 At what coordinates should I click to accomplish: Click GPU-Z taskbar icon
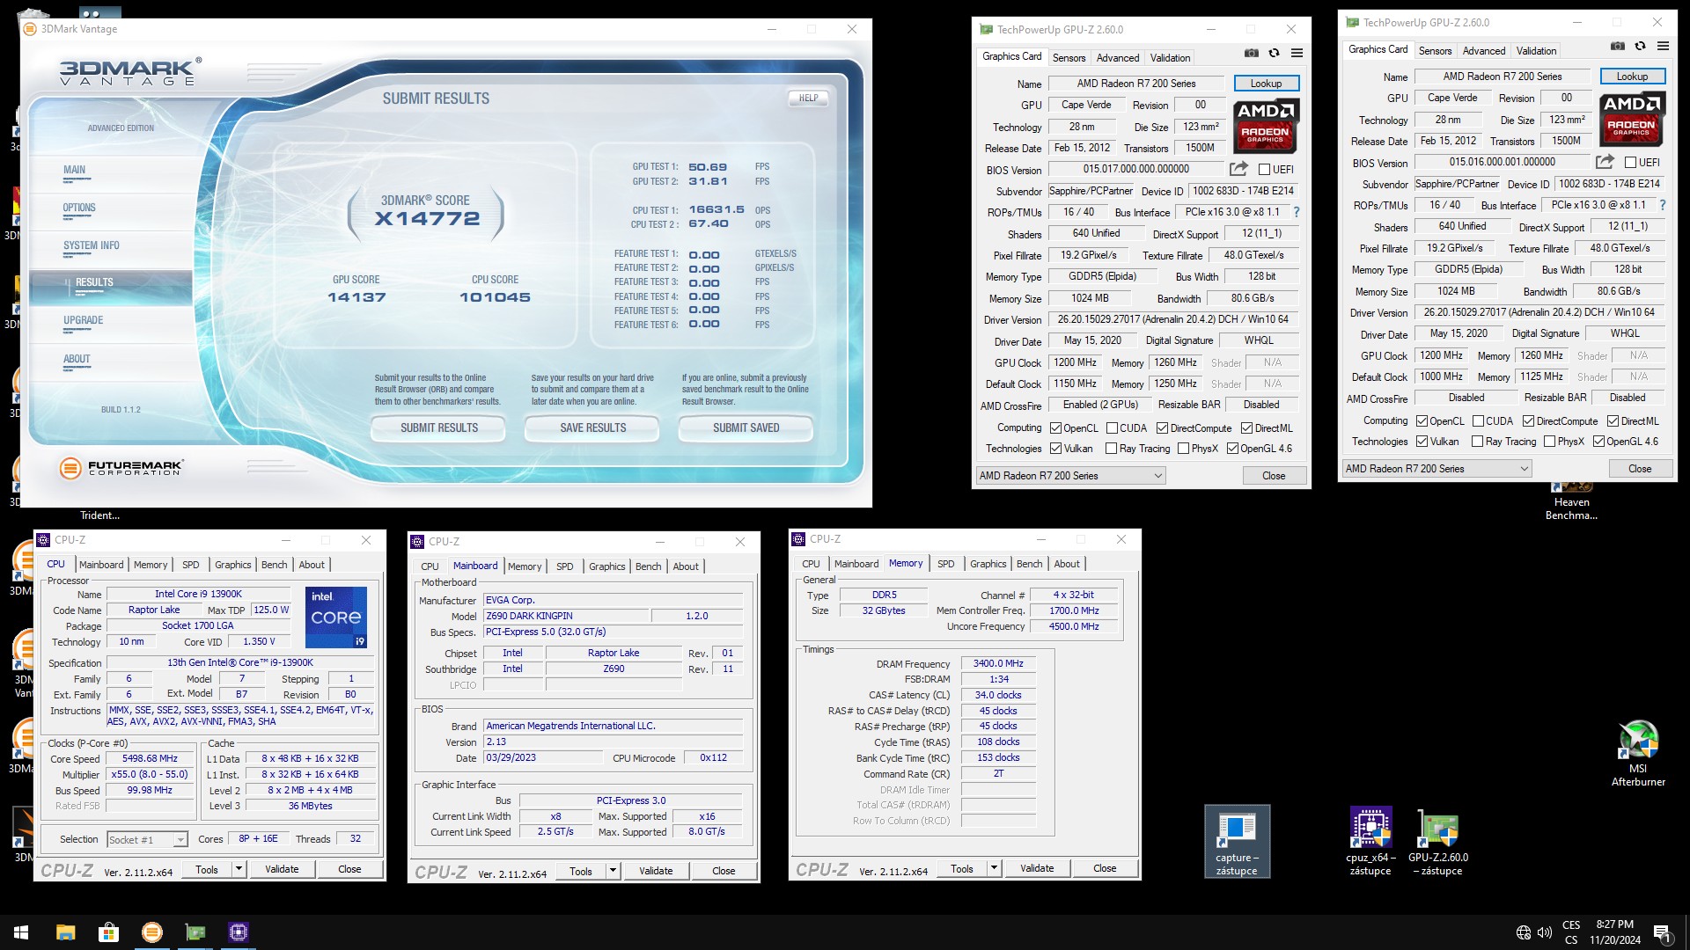pyautogui.click(x=195, y=932)
